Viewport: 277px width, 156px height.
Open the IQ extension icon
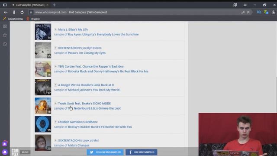click(x=259, y=12)
